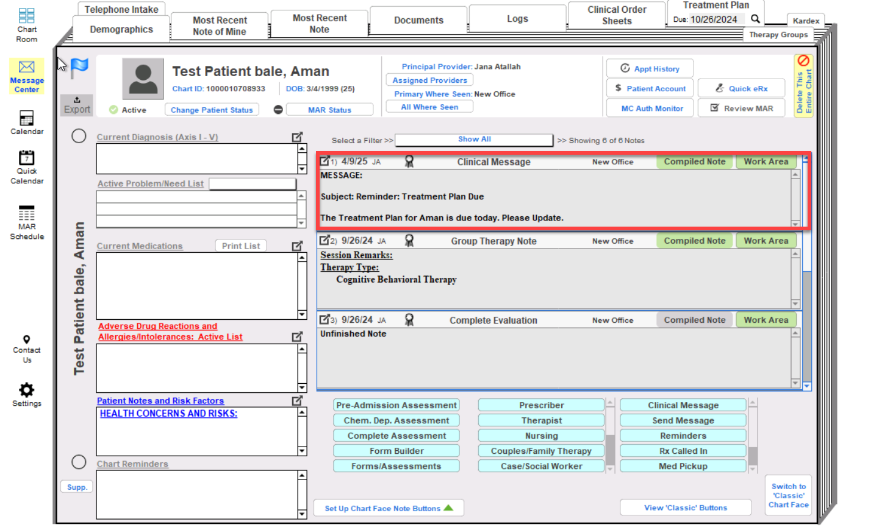The height and width of the screenshot is (530, 879).
Task: Open the Chart Room icon
Action: (26, 16)
